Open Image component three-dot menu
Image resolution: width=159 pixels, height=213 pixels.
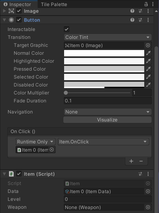[148, 11]
